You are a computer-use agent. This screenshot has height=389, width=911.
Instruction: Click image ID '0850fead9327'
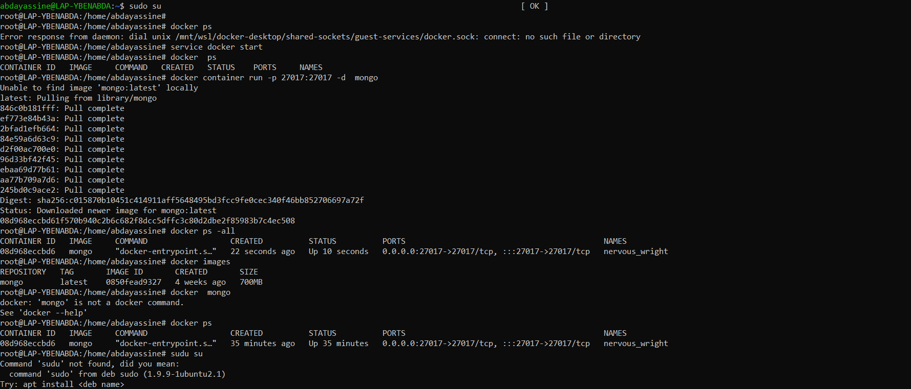(134, 282)
